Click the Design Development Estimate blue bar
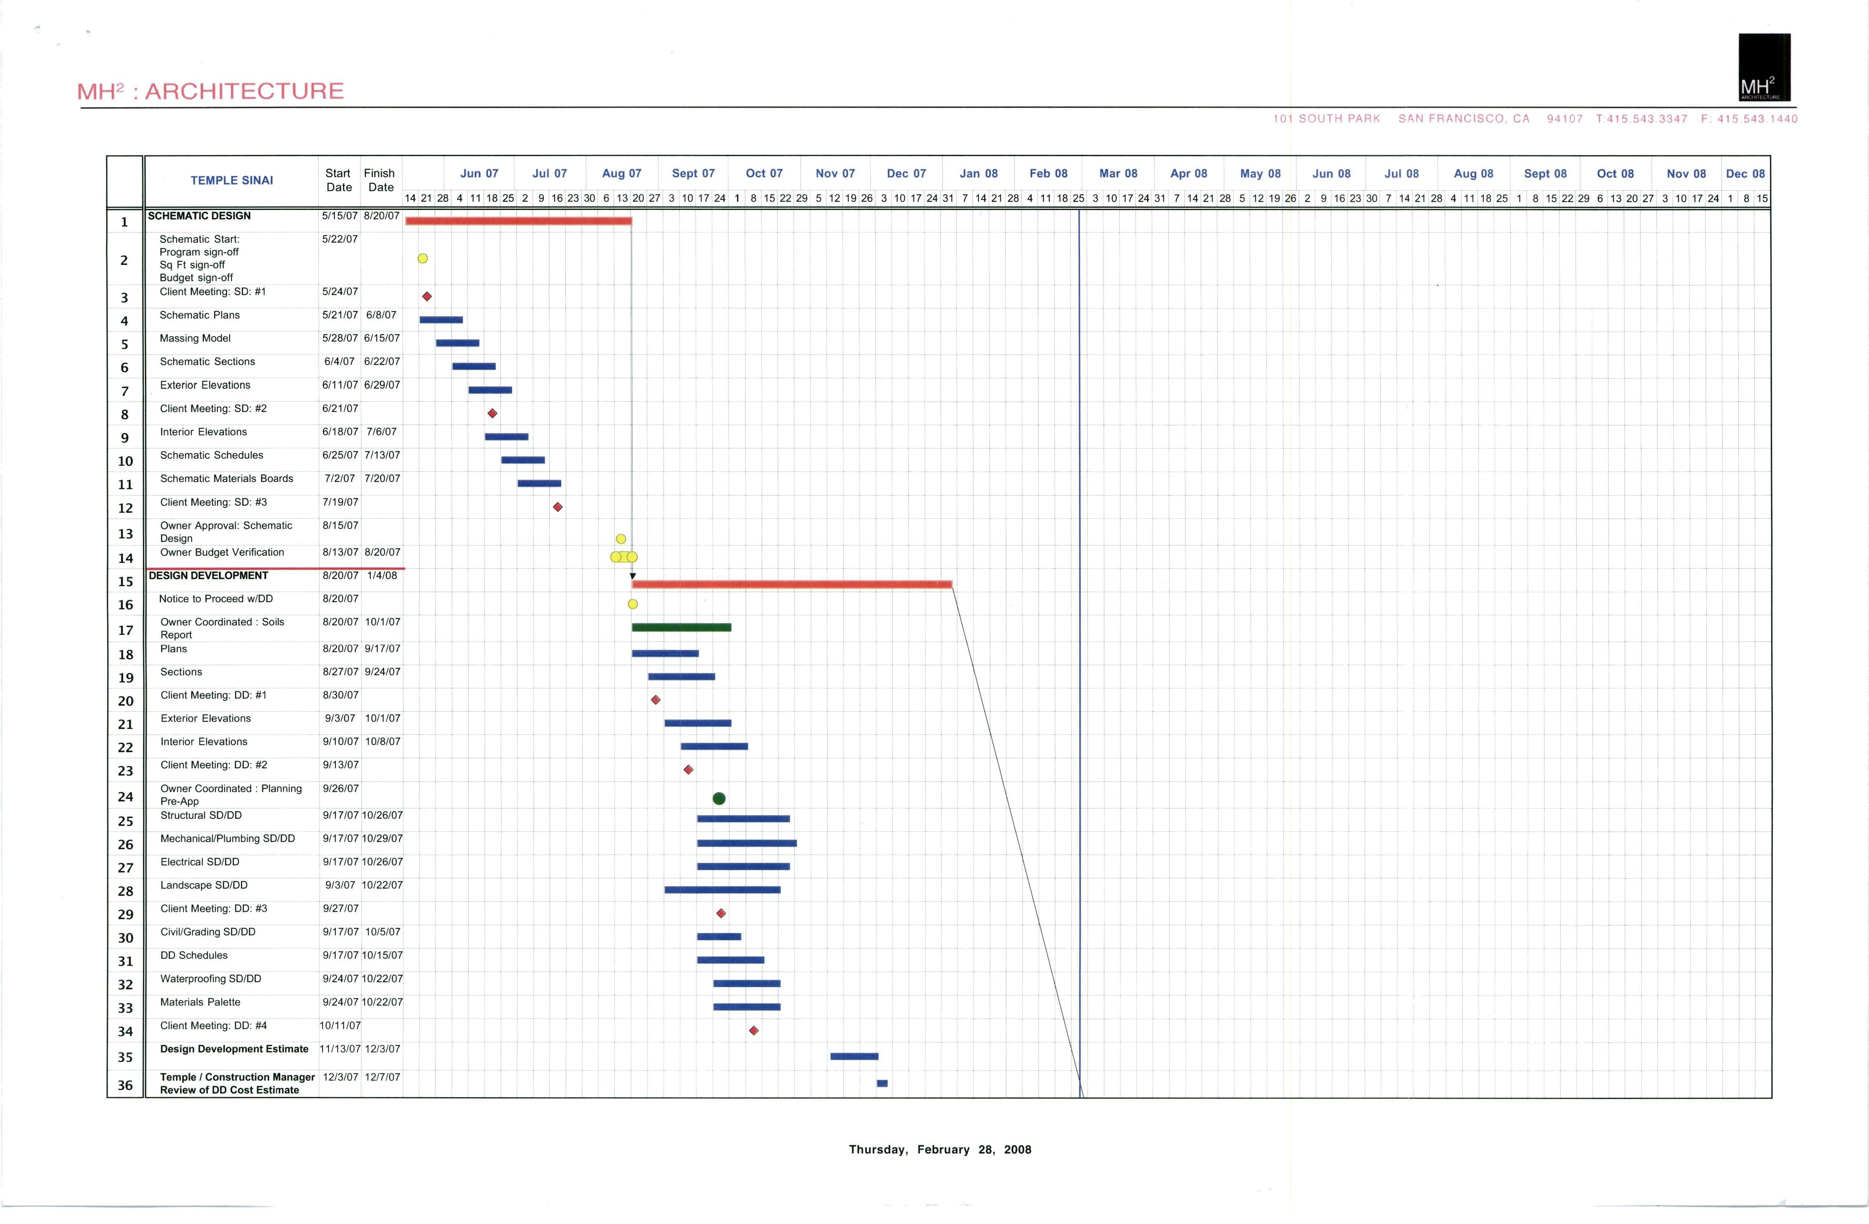This screenshot has width=1869, height=1224. (854, 1057)
